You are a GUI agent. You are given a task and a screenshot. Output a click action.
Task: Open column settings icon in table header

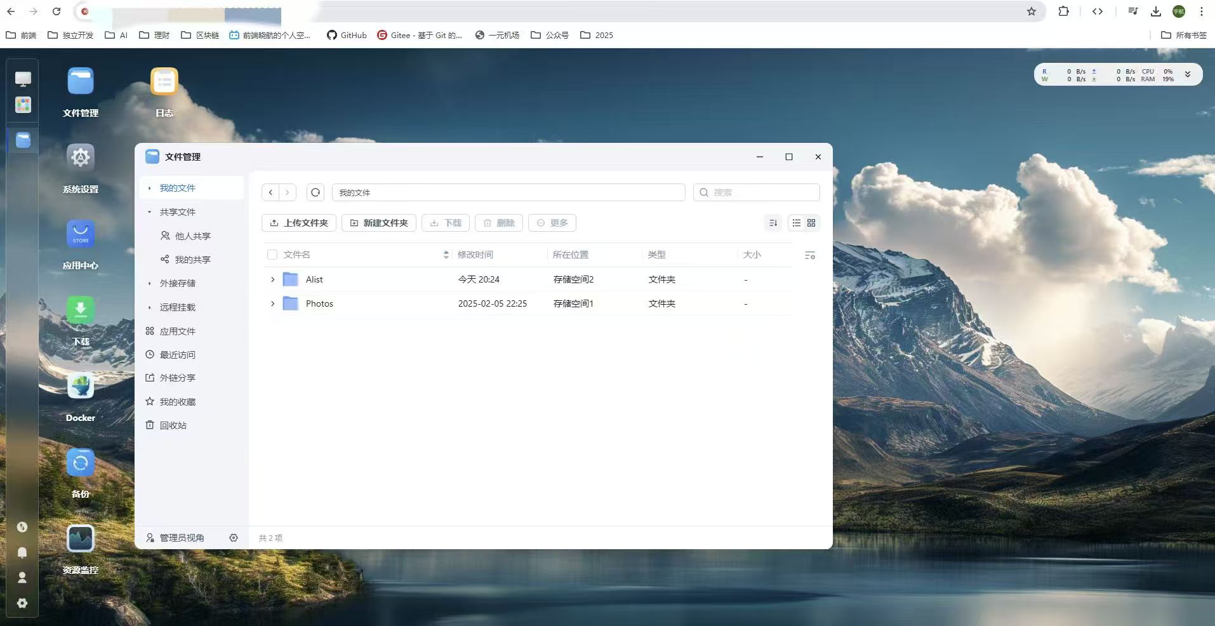[x=809, y=255]
